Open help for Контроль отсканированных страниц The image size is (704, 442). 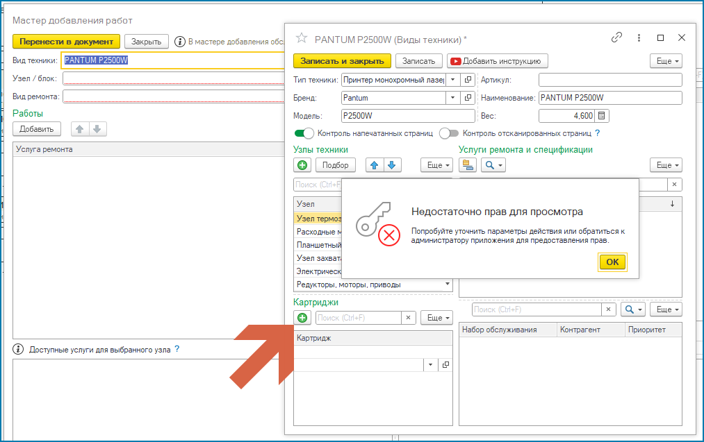click(x=597, y=133)
